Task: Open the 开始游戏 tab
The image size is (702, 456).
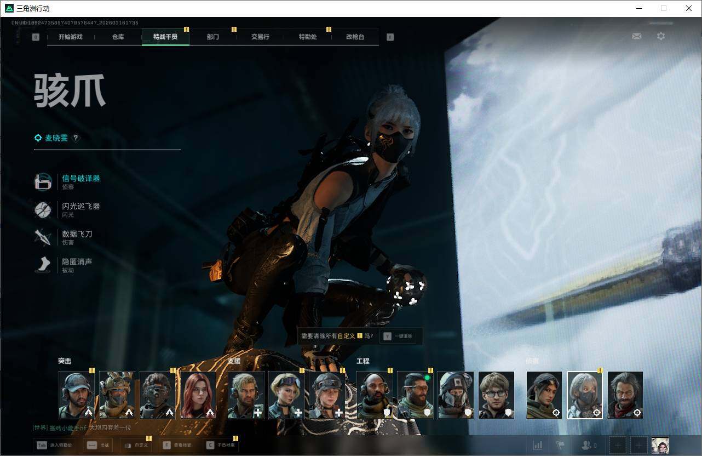Action: (x=71, y=37)
